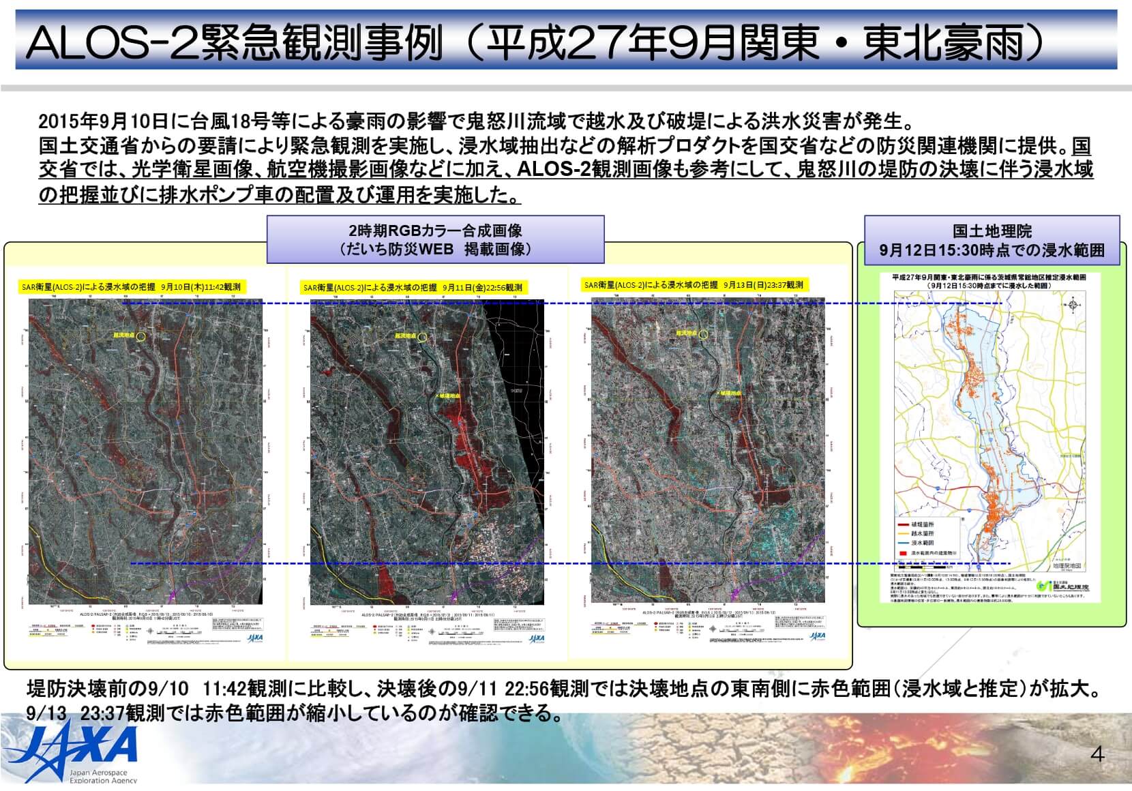Select the 国土地理院 flood extent label box
Image resolution: width=1132 pixels, height=791 pixels.
click(992, 241)
